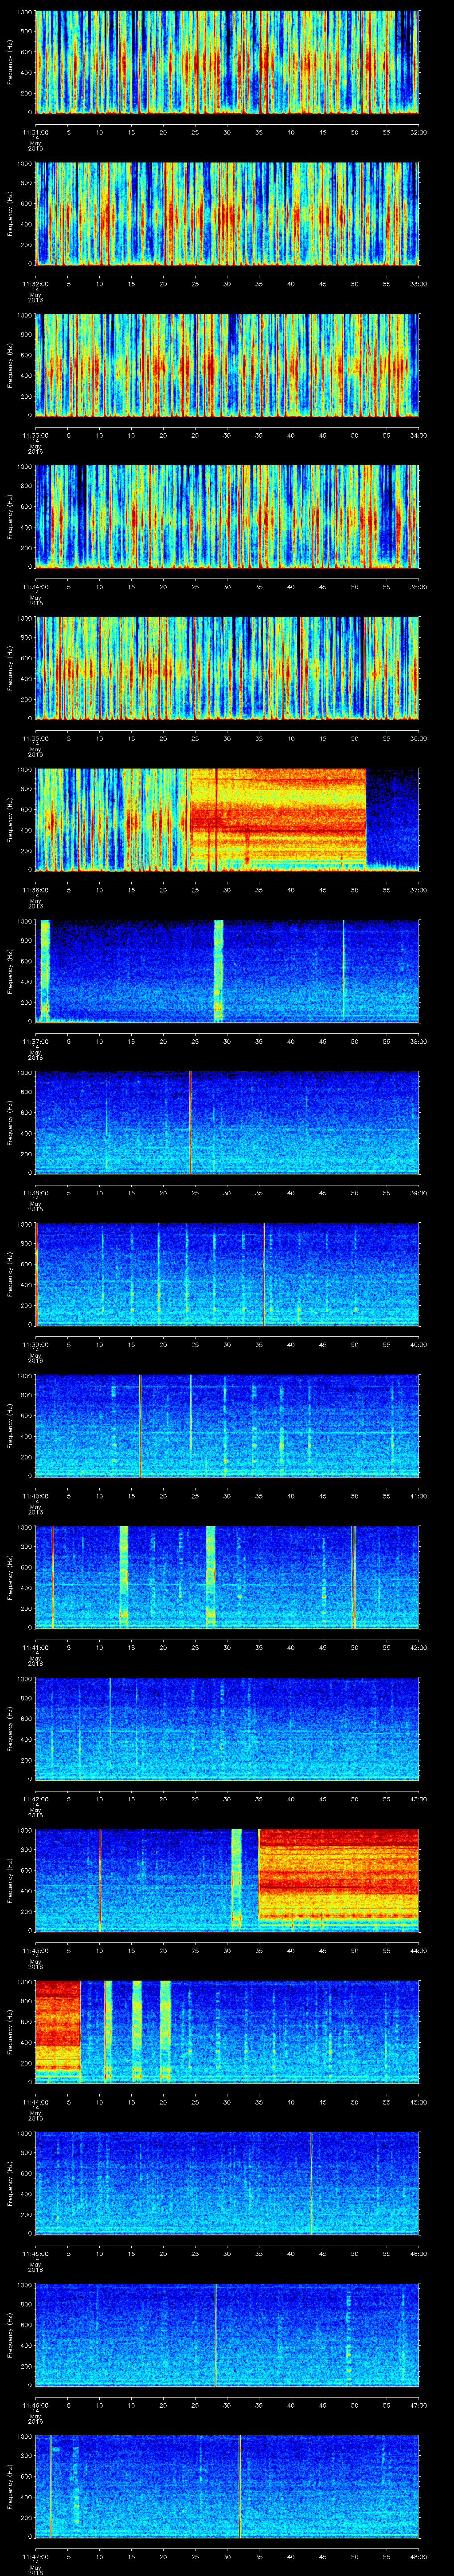Click the red vertical line in the 11:45 panel
This screenshot has width=454, height=2576.
pyautogui.click(x=311, y=2183)
